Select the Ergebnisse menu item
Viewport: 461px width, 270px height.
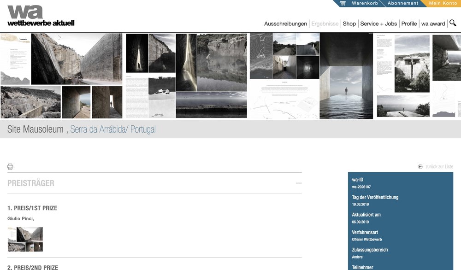(x=325, y=24)
